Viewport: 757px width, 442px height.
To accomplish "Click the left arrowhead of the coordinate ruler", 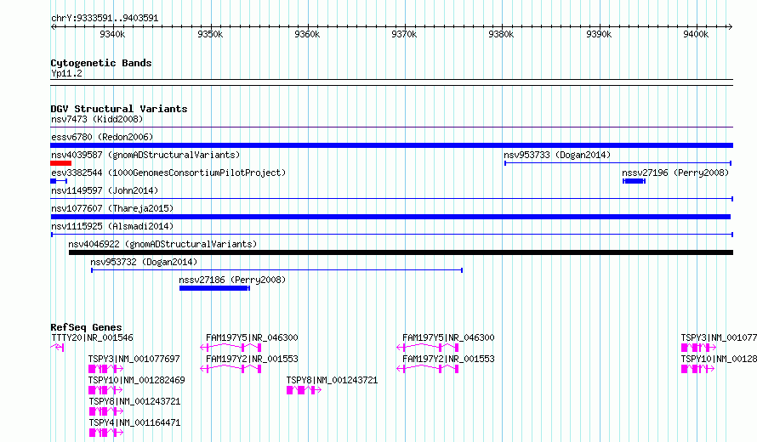I will coord(53,26).
